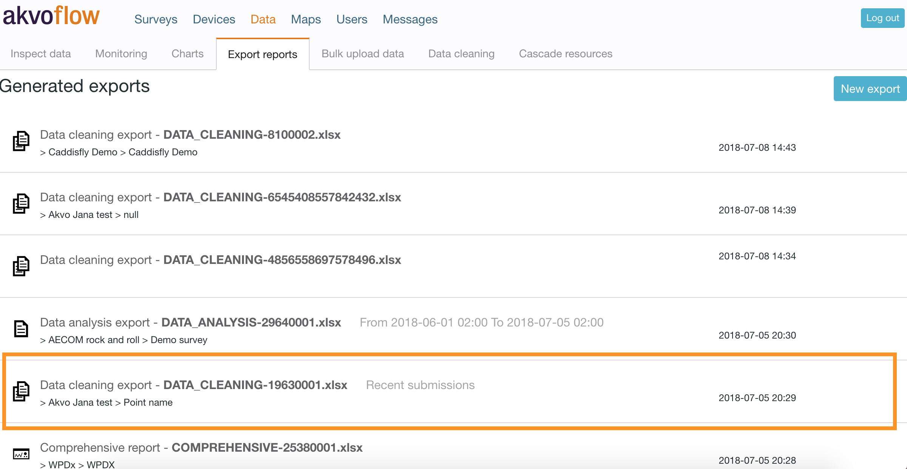The height and width of the screenshot is (469, 907).
Task: Select the Bulk upload data tab
Action: (x=362, y=54)
